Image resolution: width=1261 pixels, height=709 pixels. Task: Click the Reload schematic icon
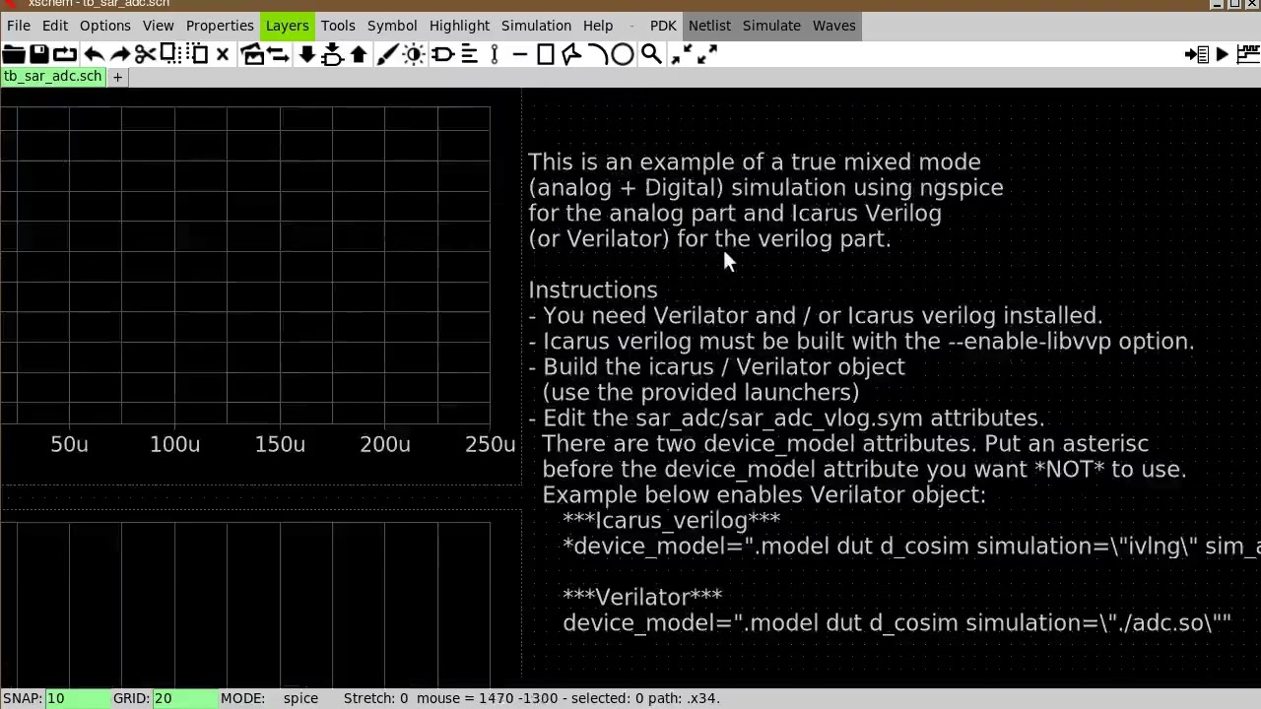[x=65, y=54]
